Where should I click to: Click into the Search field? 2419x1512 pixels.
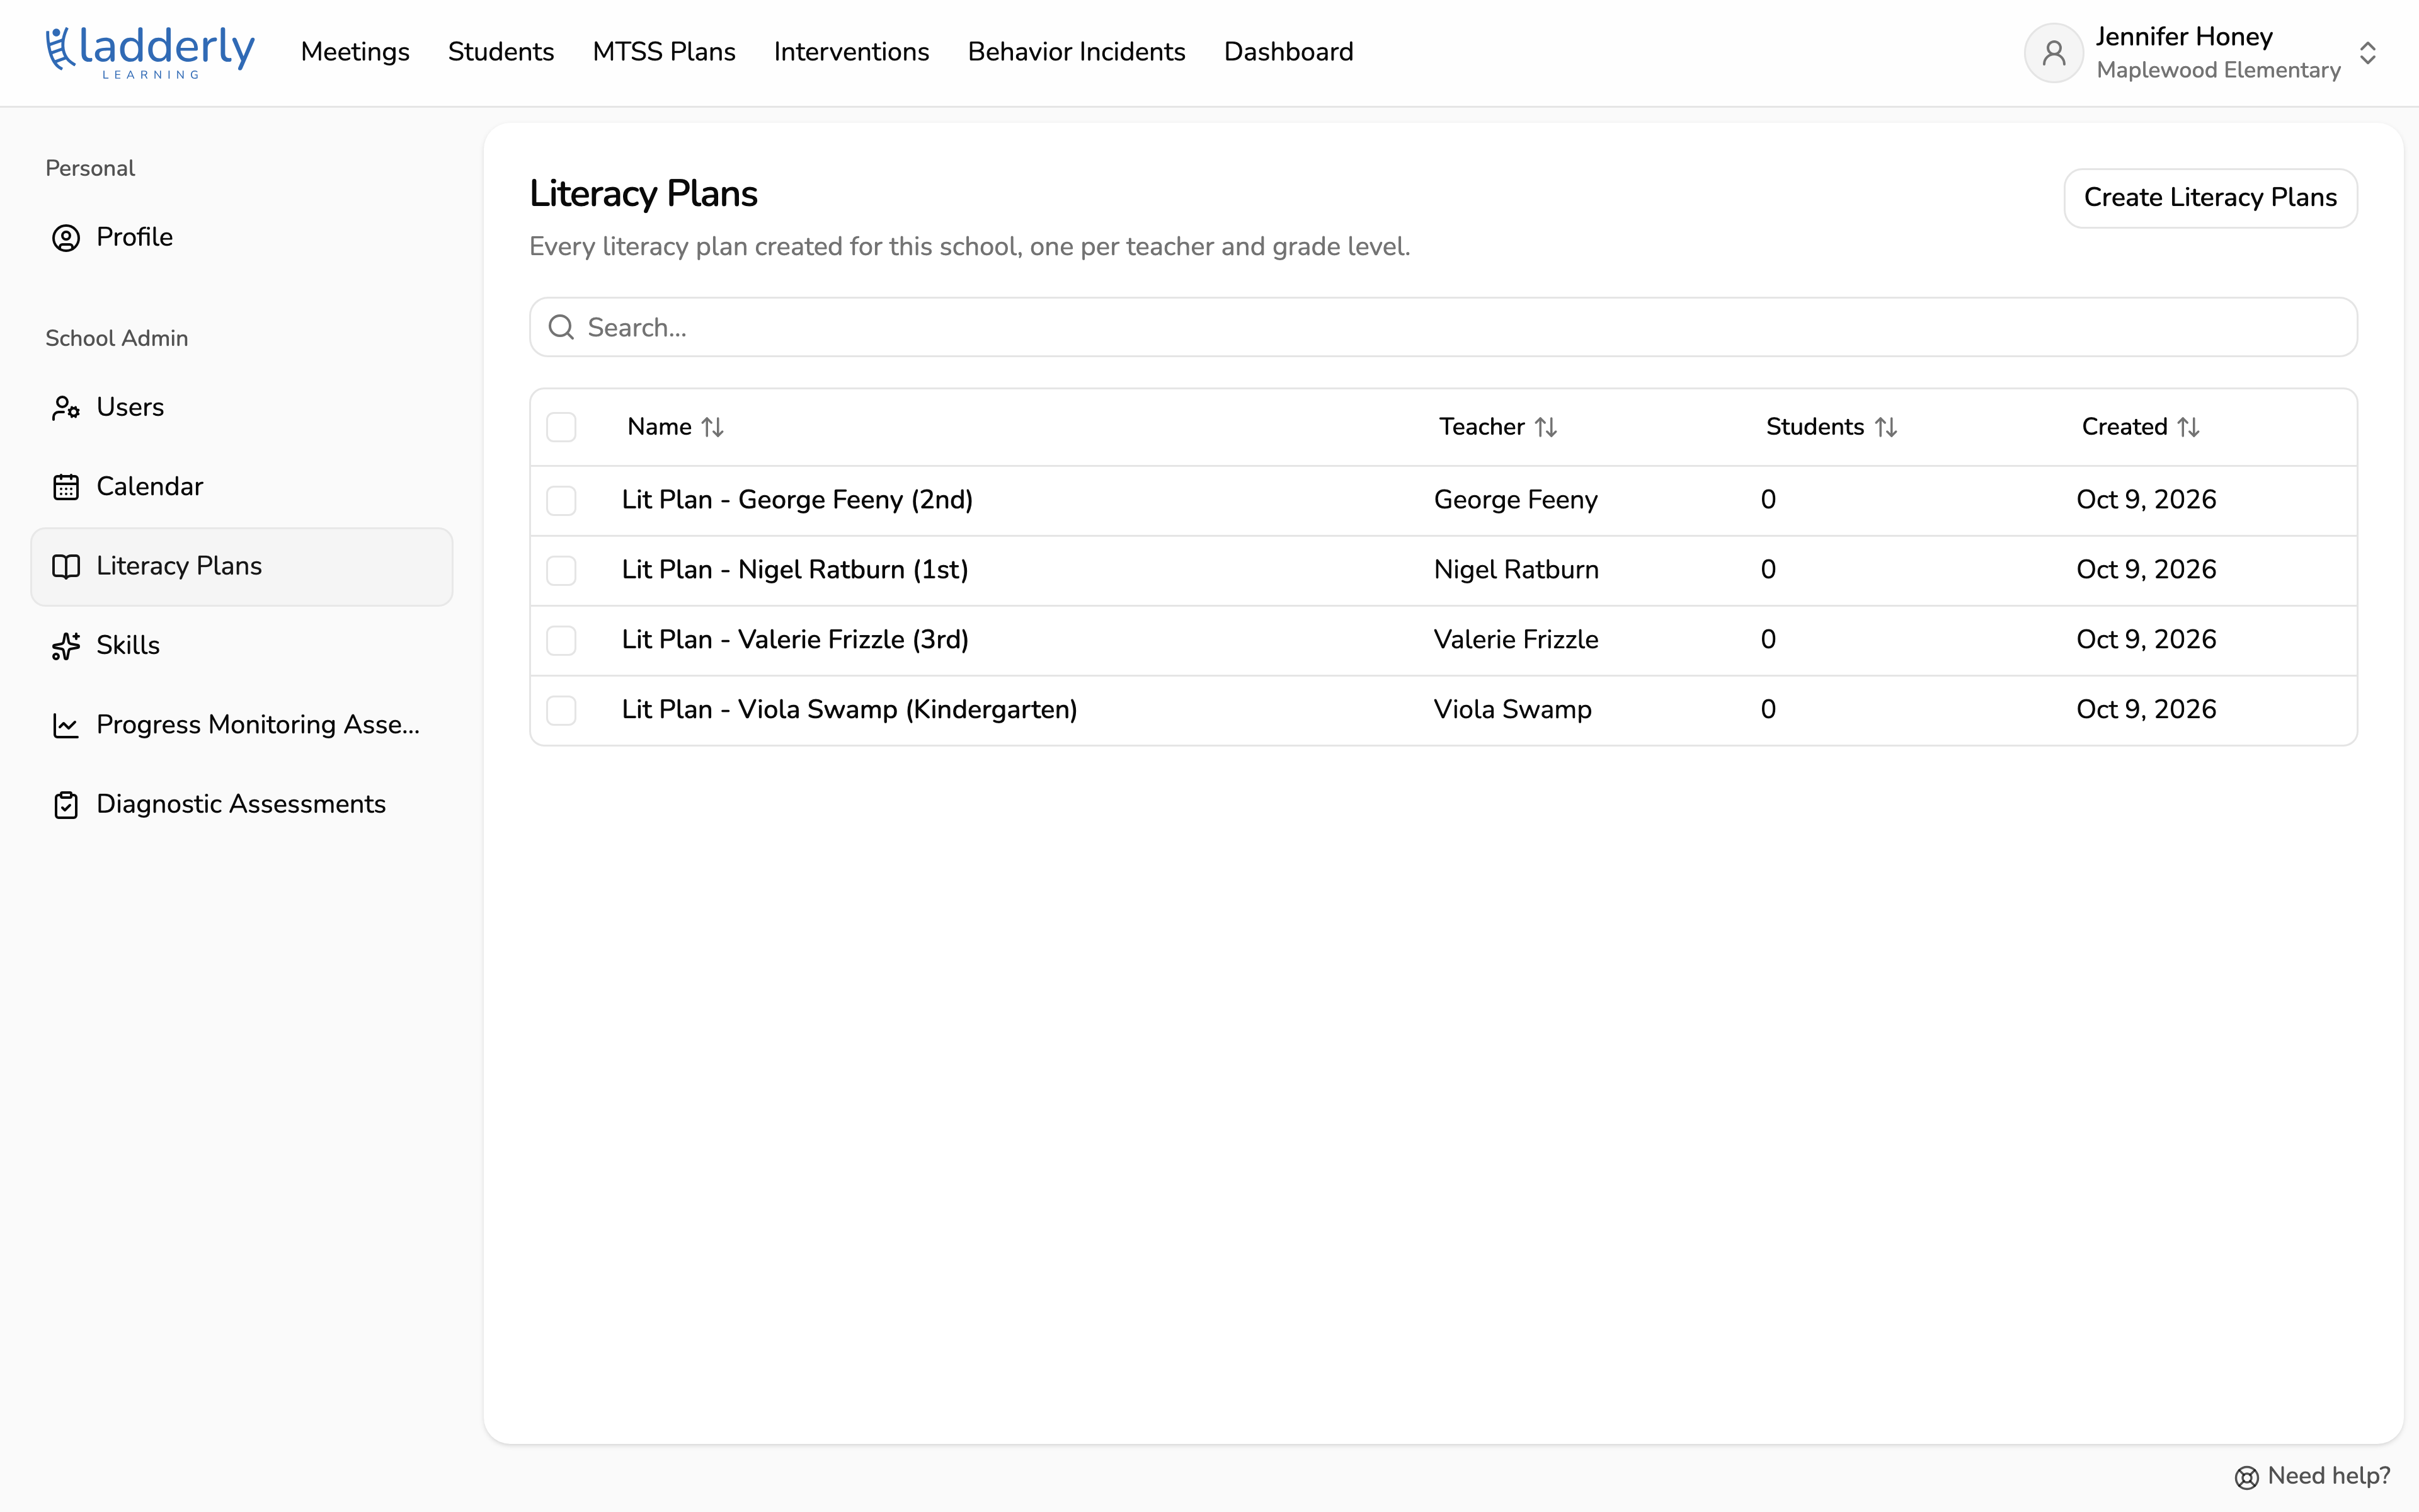1443,327
